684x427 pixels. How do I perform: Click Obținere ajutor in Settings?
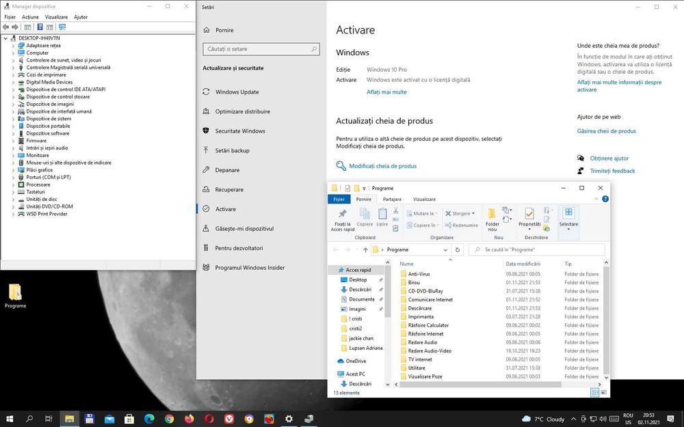[x=609, y=159]
